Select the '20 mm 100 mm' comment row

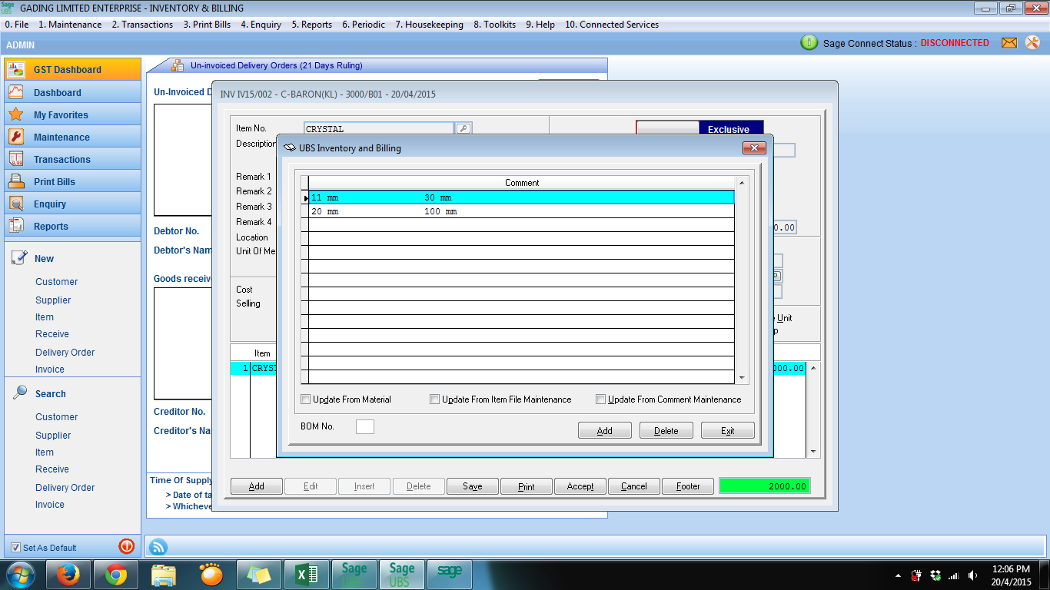click(x=521, y=211)
